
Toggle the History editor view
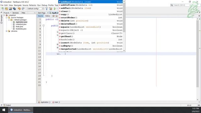point(47,16)
